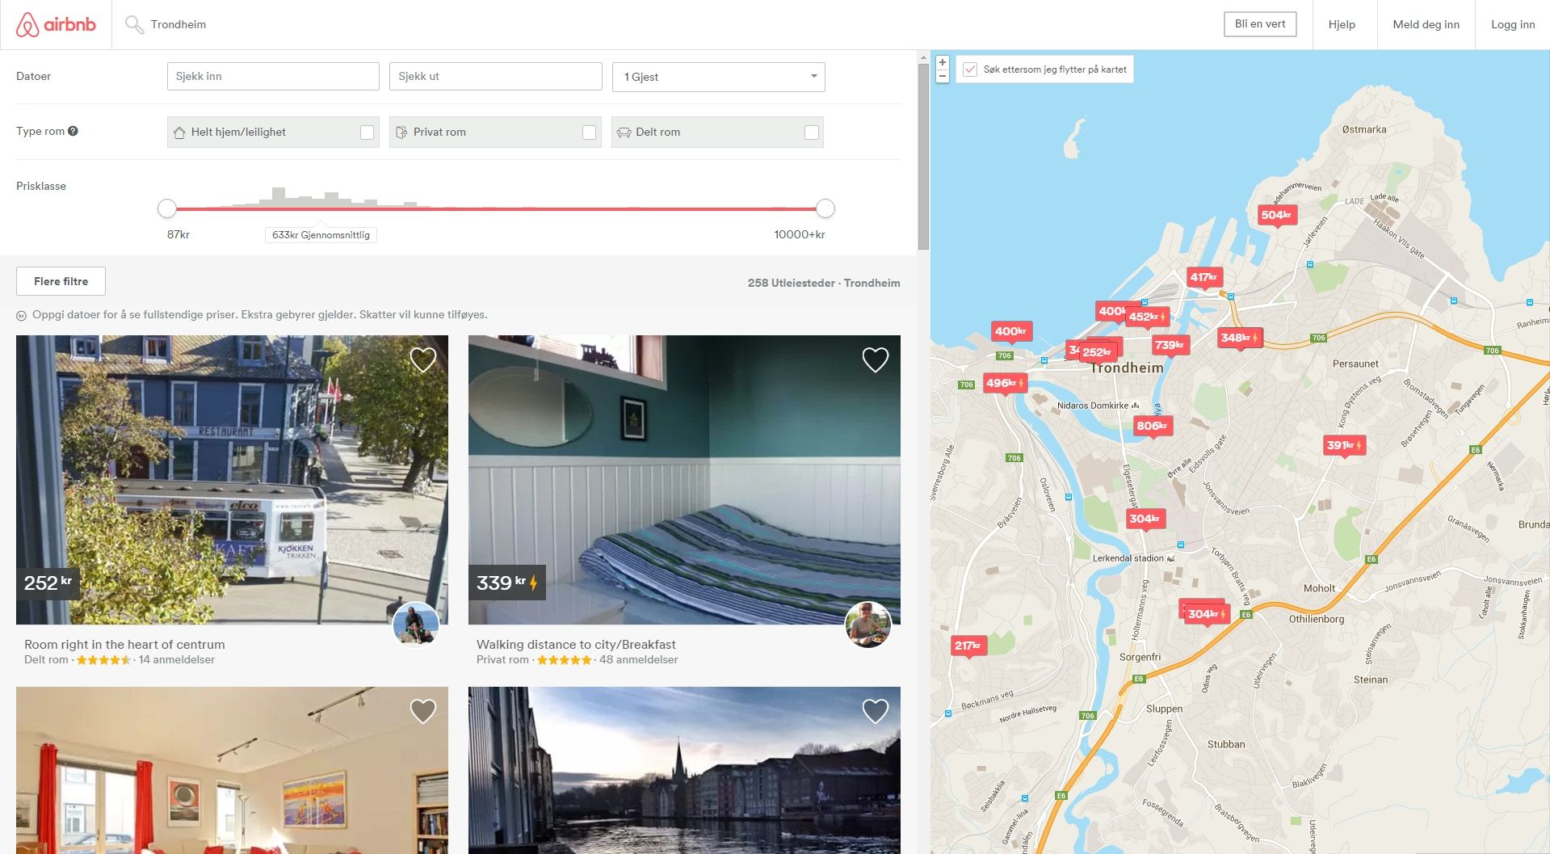Favorite the 'Walking distance to city/Breakfast' listing
Screen dimensions: 1550x854
875,360
